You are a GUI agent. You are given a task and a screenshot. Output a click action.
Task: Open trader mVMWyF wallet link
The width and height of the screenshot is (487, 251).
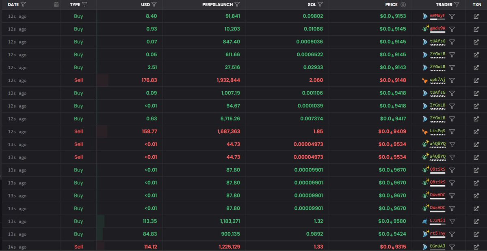[x=437, y=15]
